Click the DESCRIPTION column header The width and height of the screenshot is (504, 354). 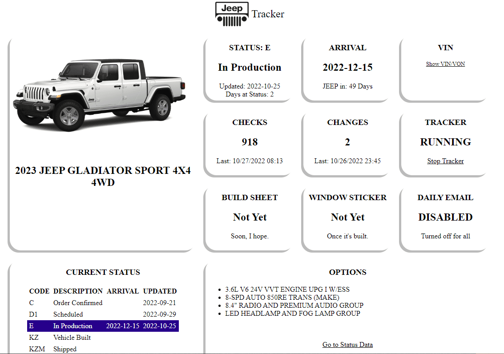[78, 291]
